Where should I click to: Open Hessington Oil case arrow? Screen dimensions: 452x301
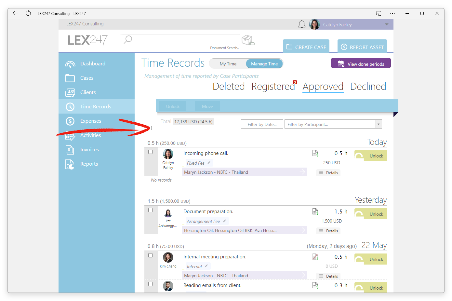[302, 230]
